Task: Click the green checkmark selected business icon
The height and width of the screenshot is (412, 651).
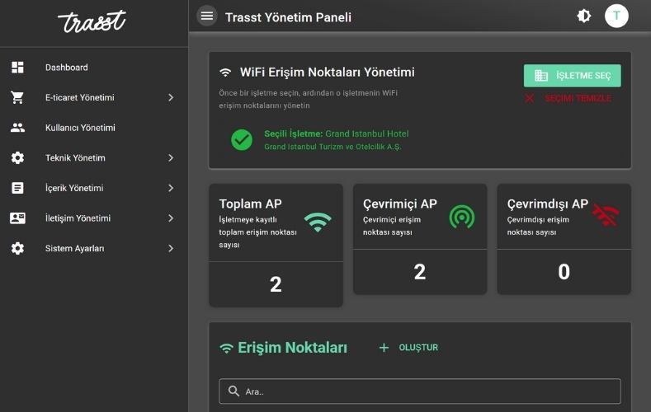Action: (242, 139)
